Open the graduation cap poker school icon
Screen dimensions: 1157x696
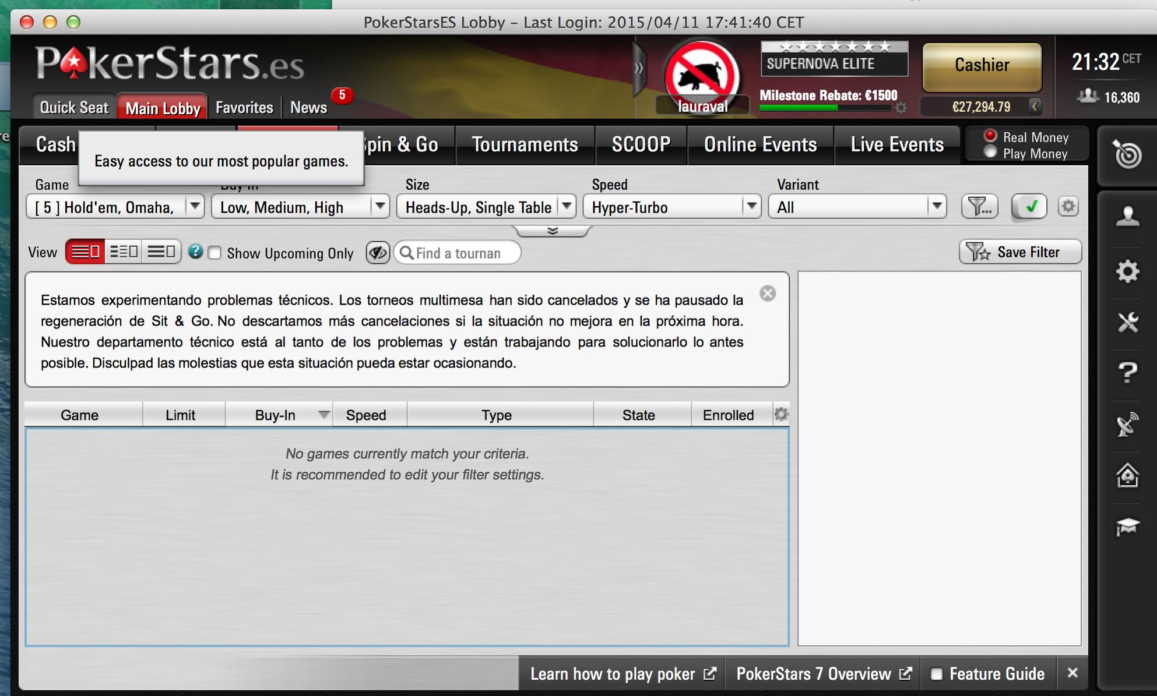pos(1128,527)
